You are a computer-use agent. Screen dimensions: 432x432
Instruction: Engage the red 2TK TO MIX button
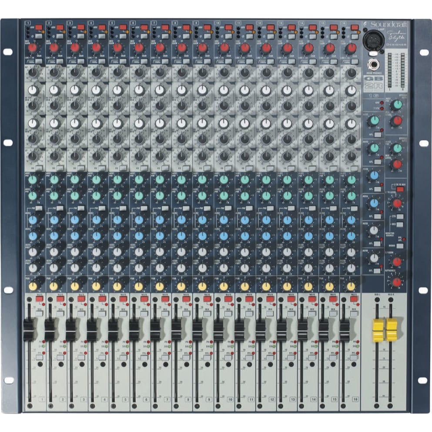click(x=400, y=189)
